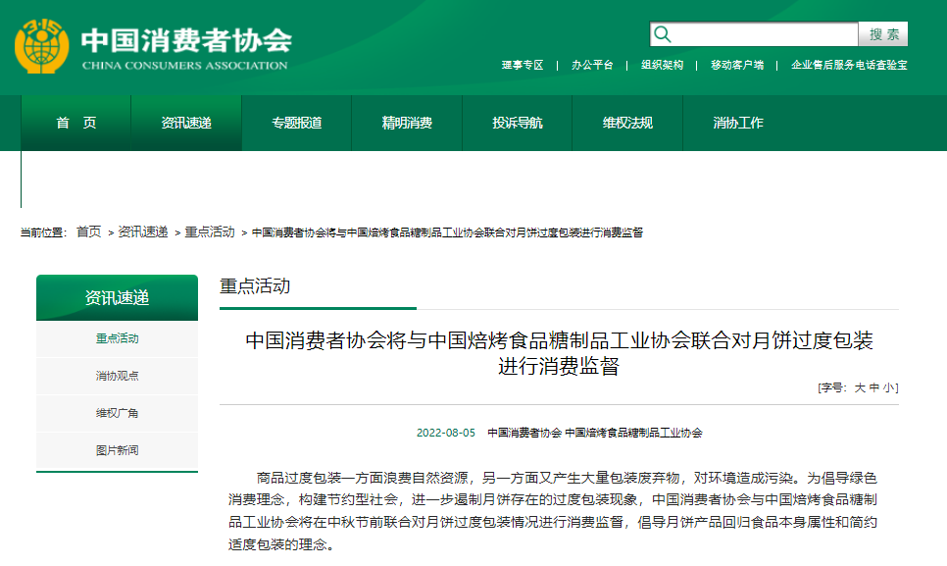Image resolution: width=947 pixels, height=566 pixels.
Task: Go to 专题报道 in the main menu
Action: [x=296, y=123]
